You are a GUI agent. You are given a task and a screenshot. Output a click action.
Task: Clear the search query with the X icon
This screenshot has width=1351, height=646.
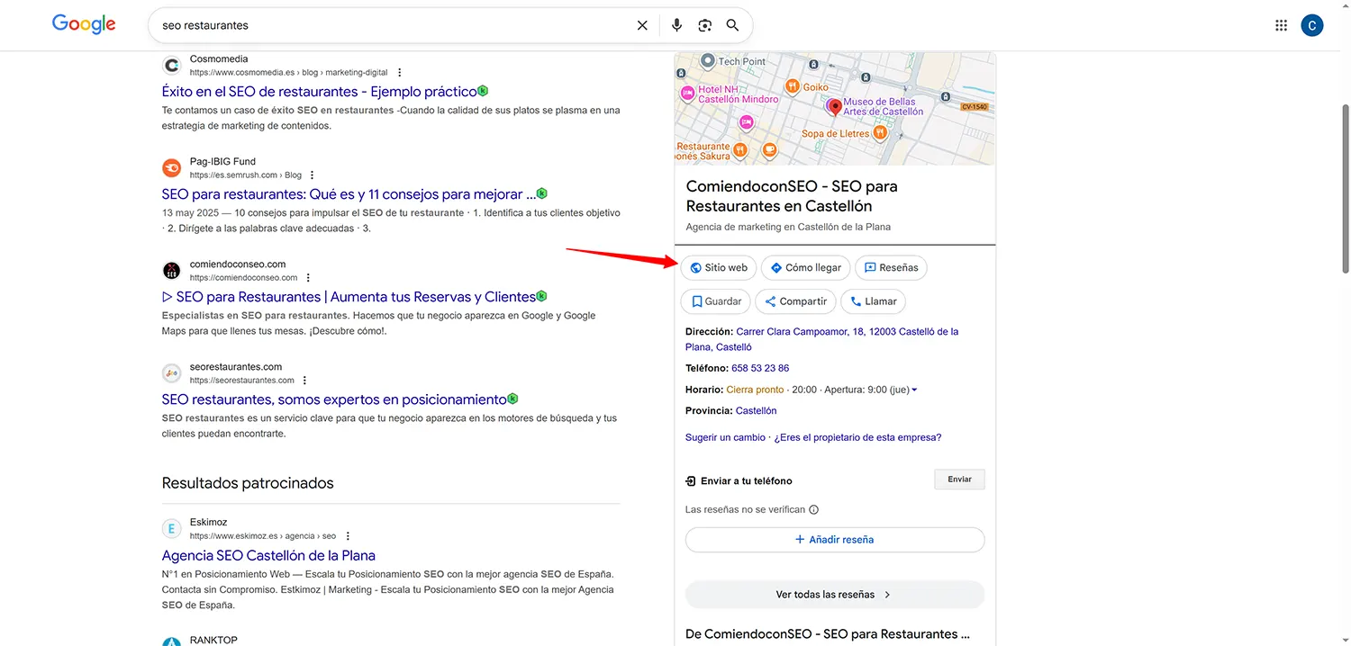pos(642,25)
